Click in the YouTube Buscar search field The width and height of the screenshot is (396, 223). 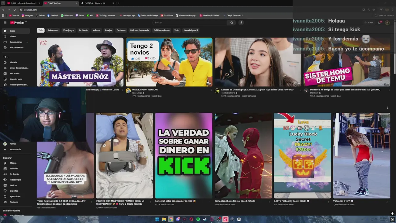[190, 23]
